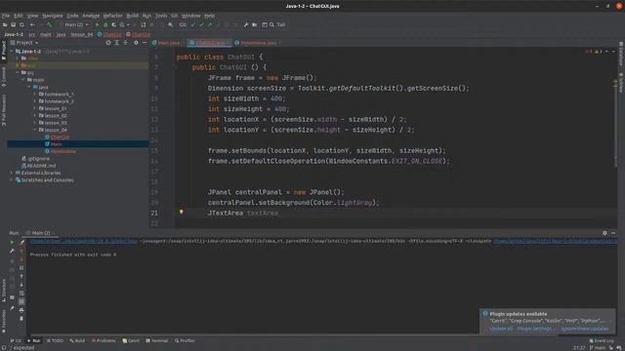Select the .gitignore file
The width and height of the screenshot is (625, 351).
pos(39,158)
